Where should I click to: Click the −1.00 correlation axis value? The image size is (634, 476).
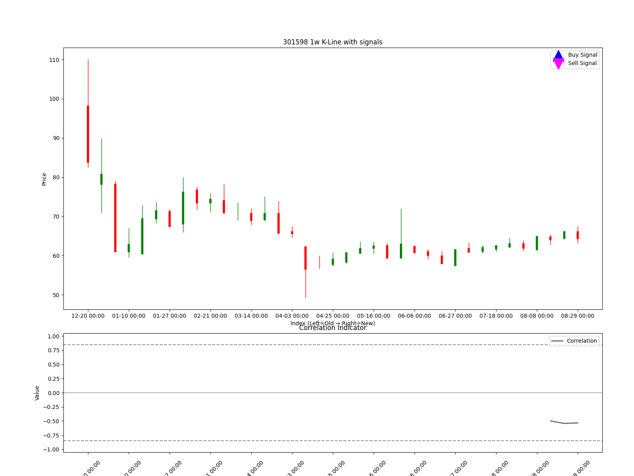point(52,449)
